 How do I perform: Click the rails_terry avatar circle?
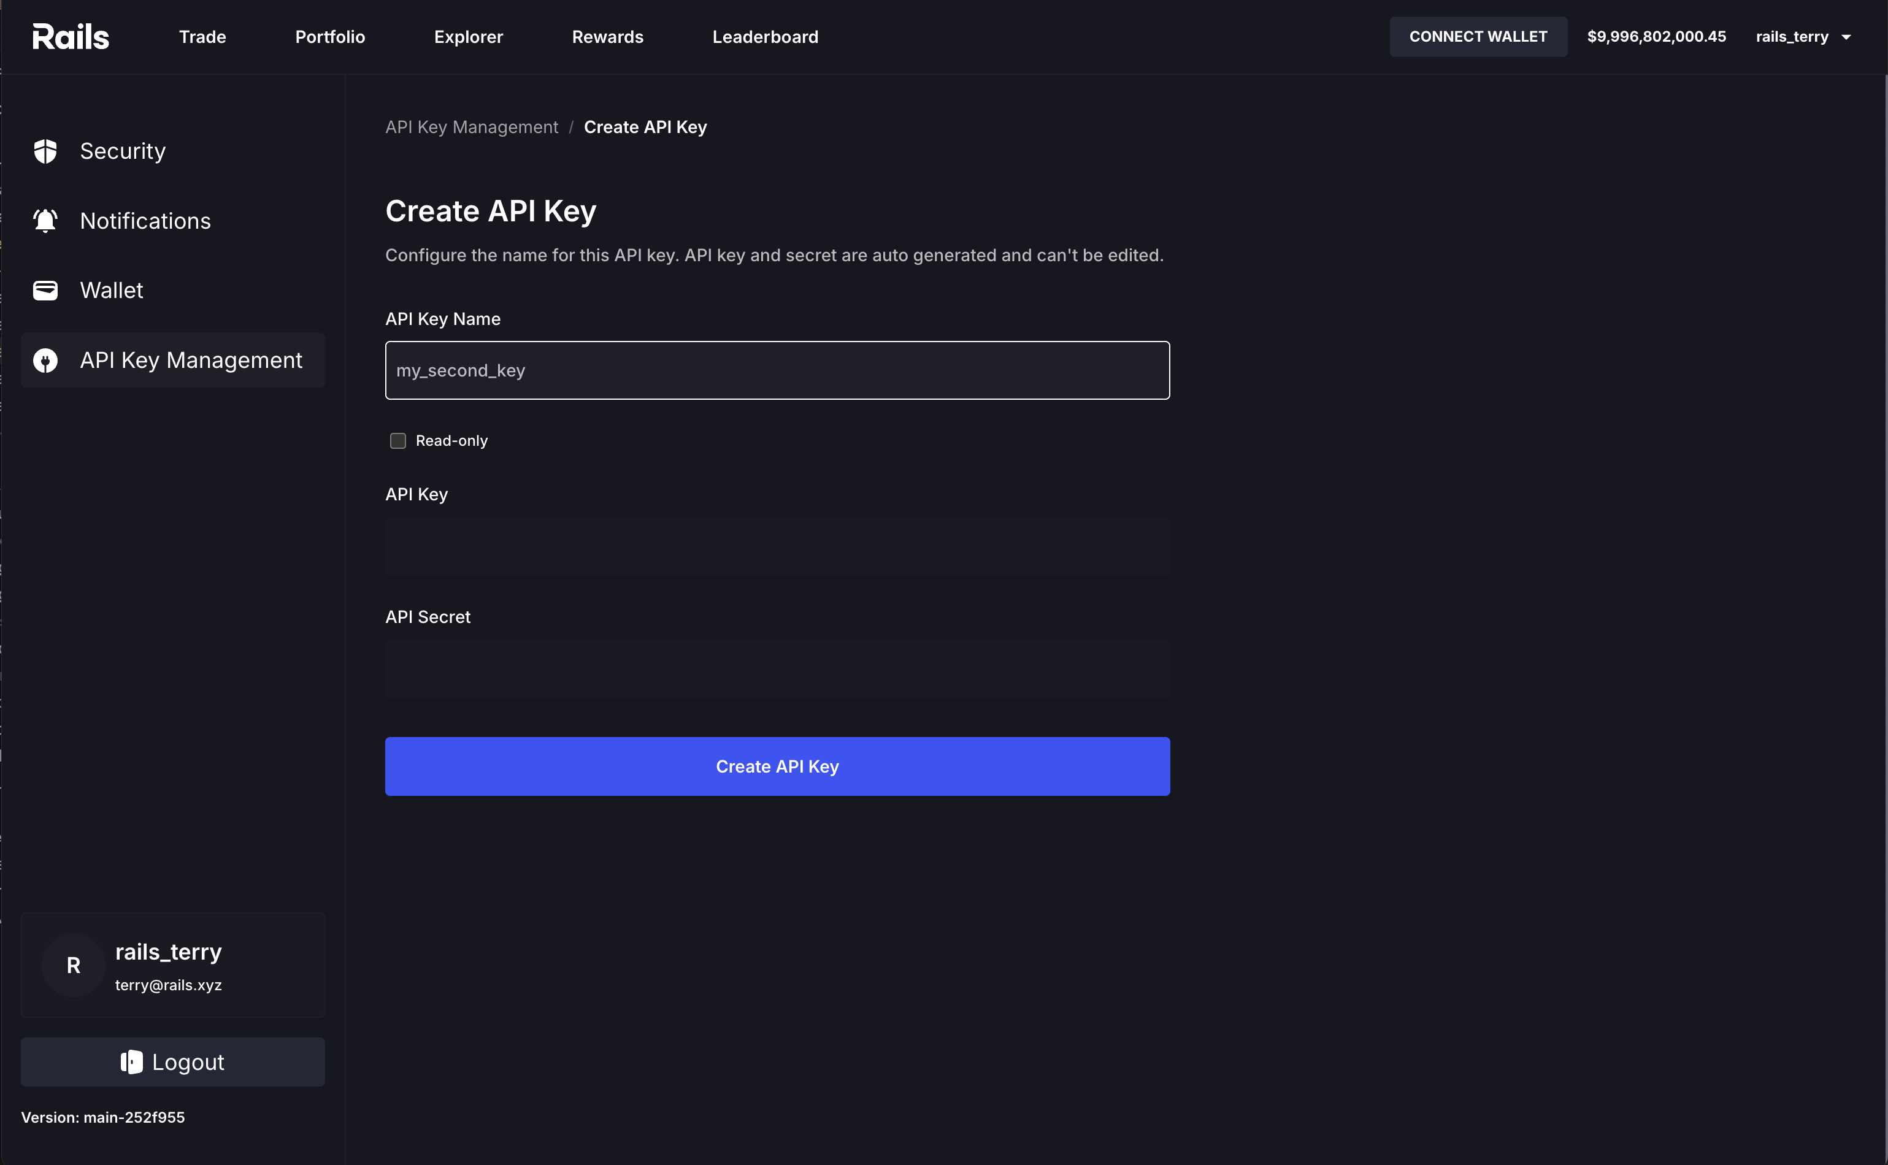[x=73, y=964]
